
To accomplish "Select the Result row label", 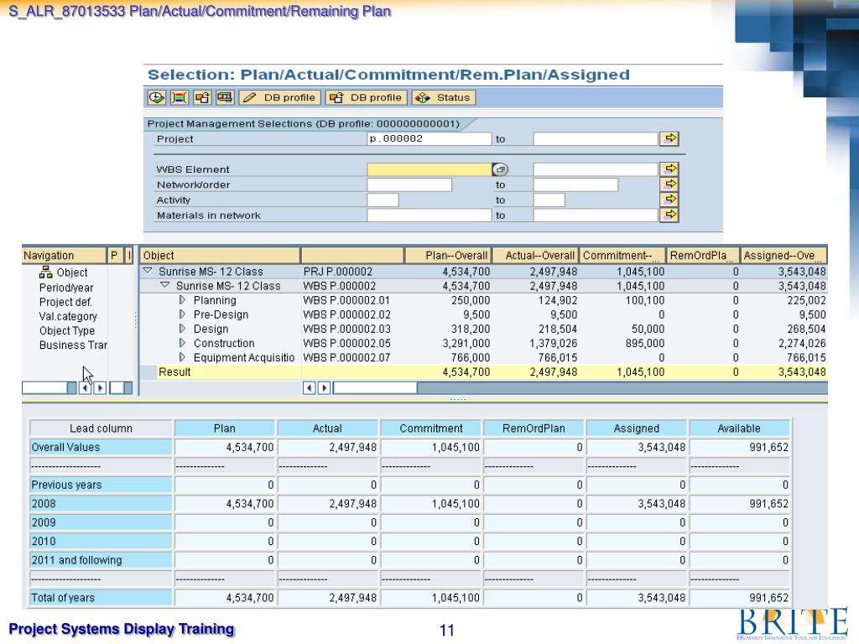I will pyautogui.click(x=174, y=371).
